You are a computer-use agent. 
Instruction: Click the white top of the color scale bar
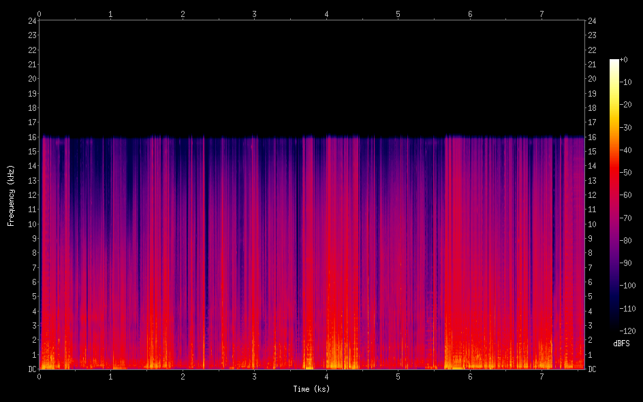coord(614,61)
